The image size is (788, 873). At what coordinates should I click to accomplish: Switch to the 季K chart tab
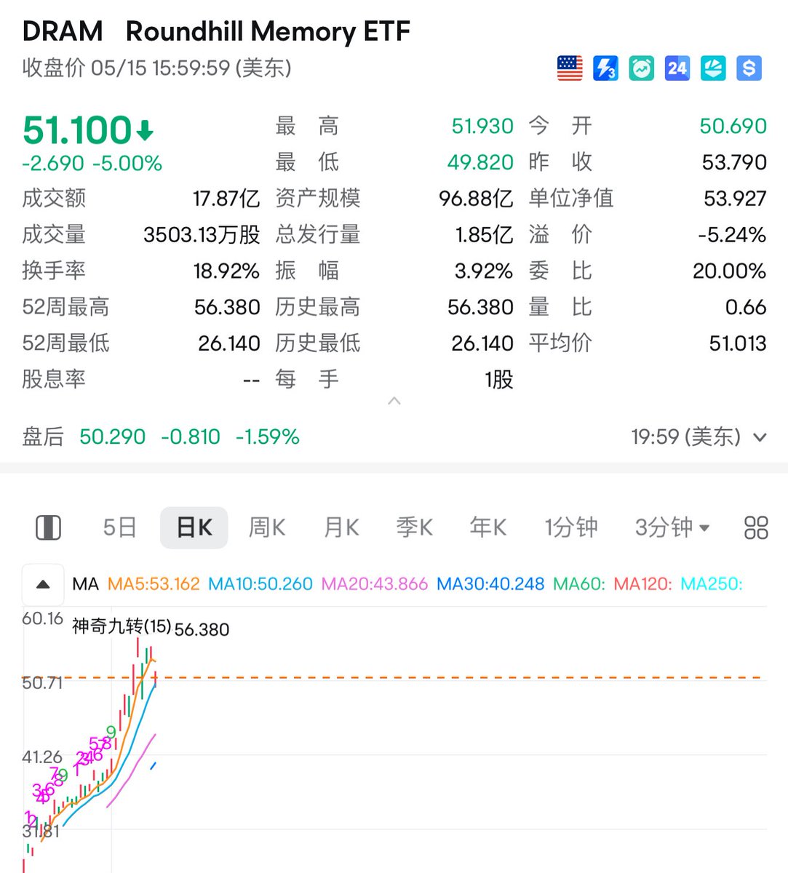(415, 527)
